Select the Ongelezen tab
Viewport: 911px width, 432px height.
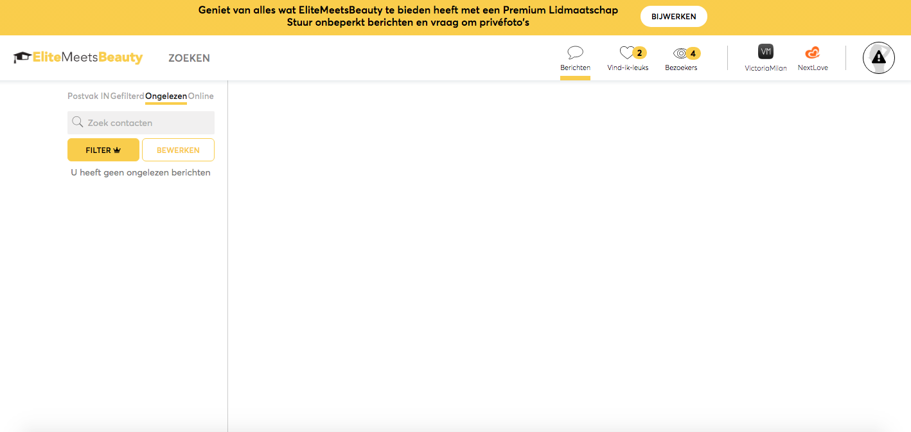(166, 96)
